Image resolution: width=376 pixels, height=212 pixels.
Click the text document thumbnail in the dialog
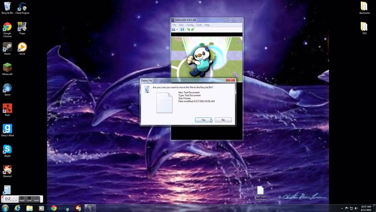point(164,102)
